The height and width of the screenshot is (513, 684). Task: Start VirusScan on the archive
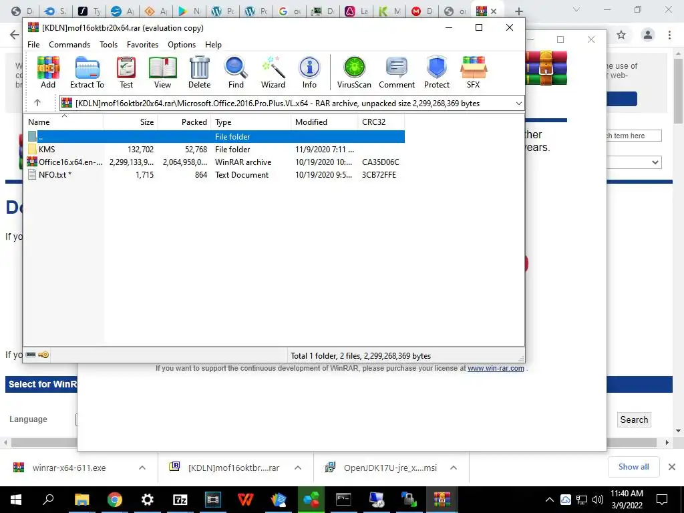354,72
